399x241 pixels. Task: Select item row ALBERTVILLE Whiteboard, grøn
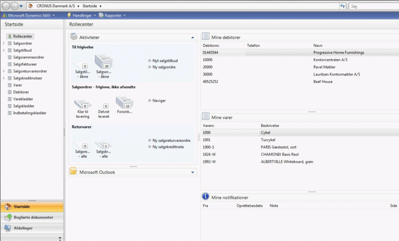coord(300,162)
